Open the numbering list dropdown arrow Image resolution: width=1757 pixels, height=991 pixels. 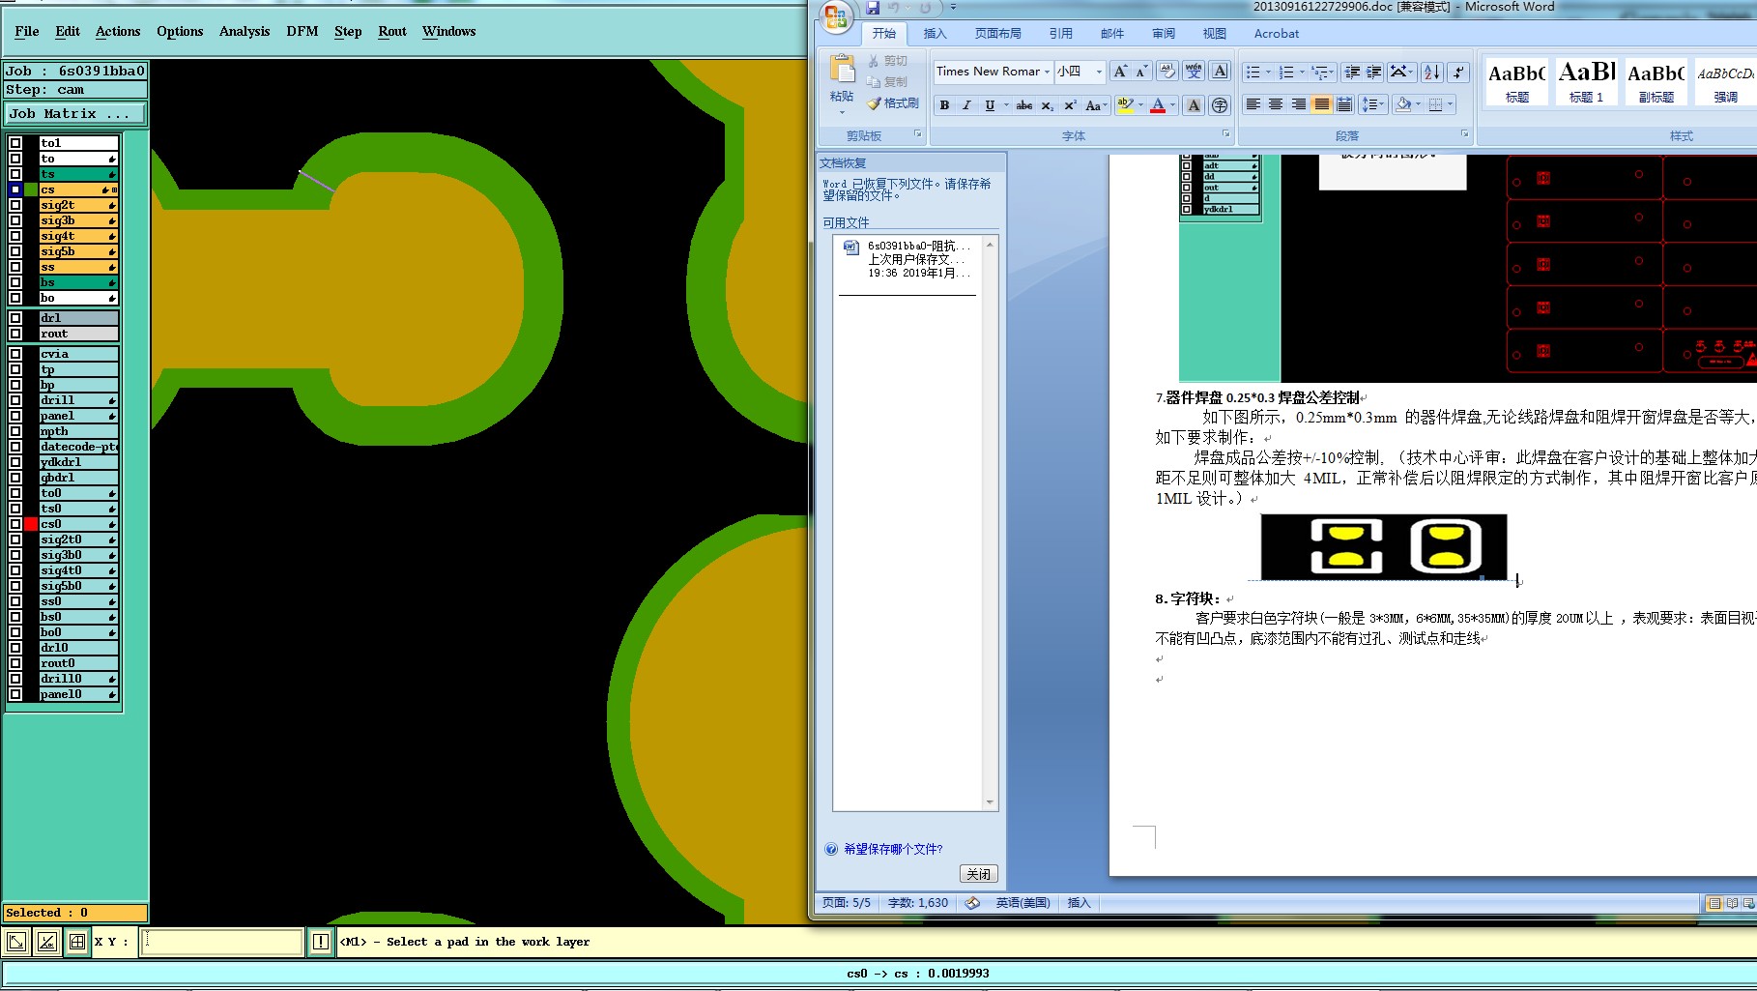pyautogui.click(x=1302, y=73)
